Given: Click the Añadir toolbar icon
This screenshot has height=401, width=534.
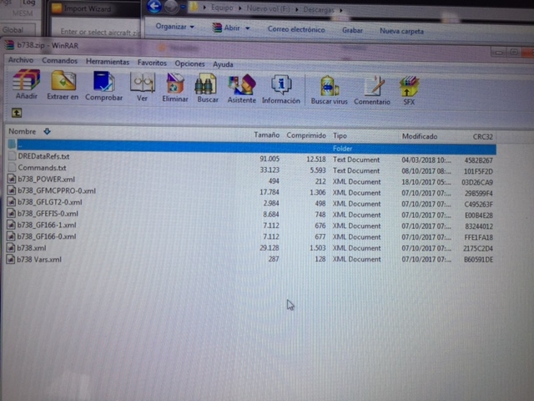Looking at the screenshot, I should click(x=26, y=84).
